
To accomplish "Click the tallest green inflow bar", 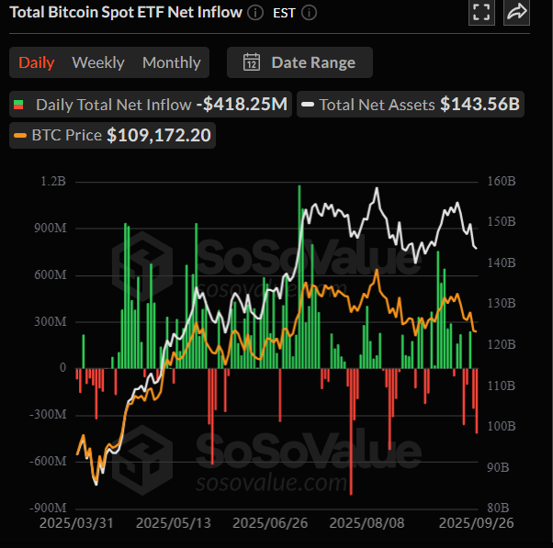I will pos(299,275).
